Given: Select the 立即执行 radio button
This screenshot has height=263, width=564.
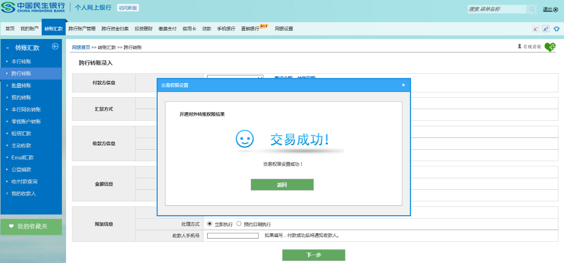Looking at the screenshot, I should [210, 224].
